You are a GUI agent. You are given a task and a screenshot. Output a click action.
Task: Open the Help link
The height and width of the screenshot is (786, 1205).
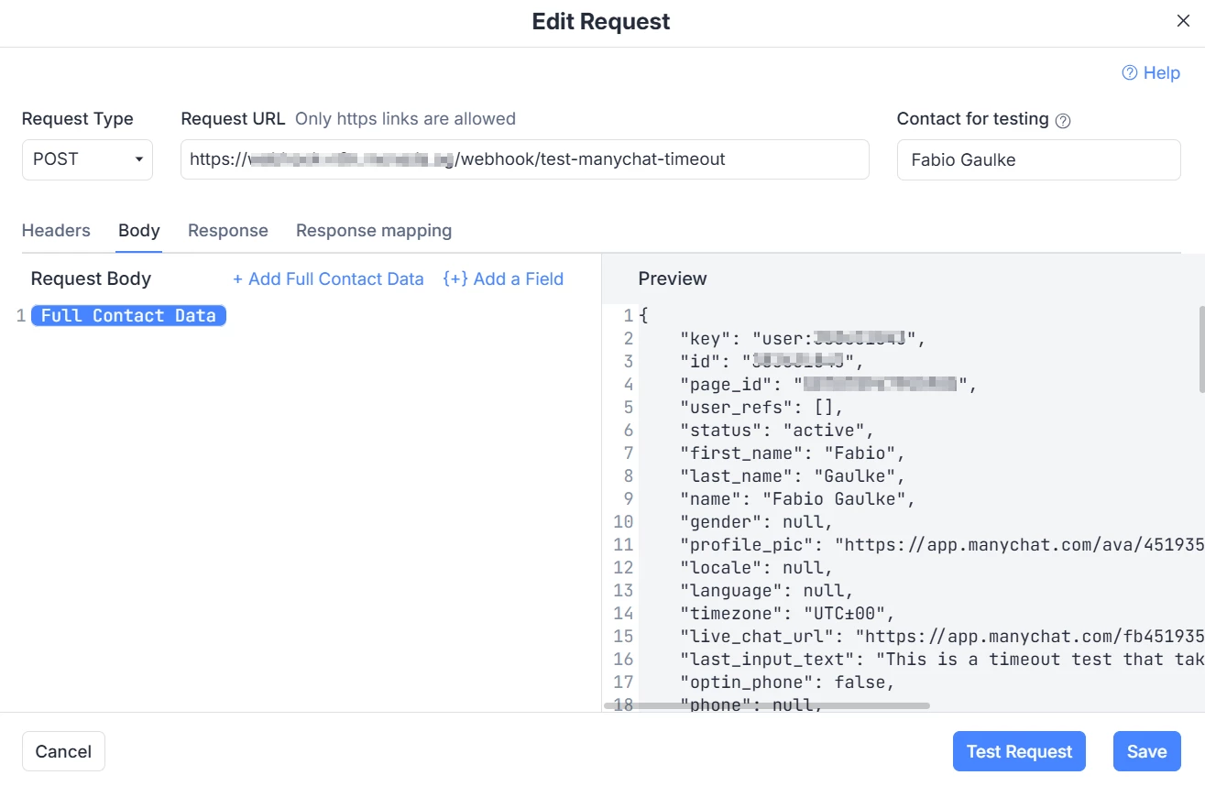click(1151, 72)
